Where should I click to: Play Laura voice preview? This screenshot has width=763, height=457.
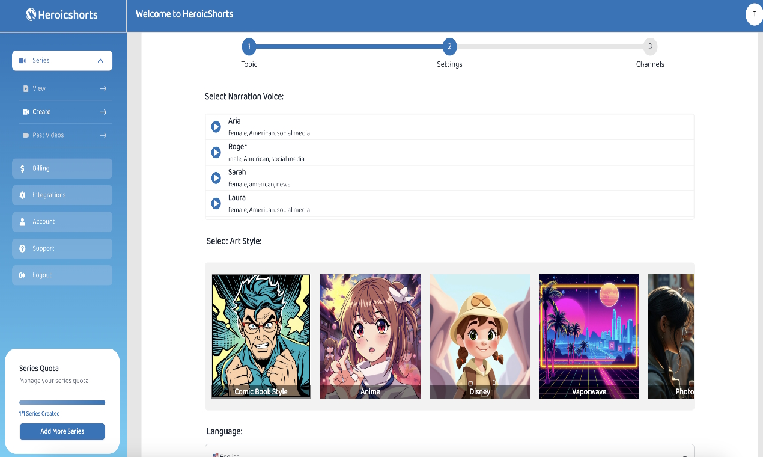pyautogui.click(x=216, y=204)
